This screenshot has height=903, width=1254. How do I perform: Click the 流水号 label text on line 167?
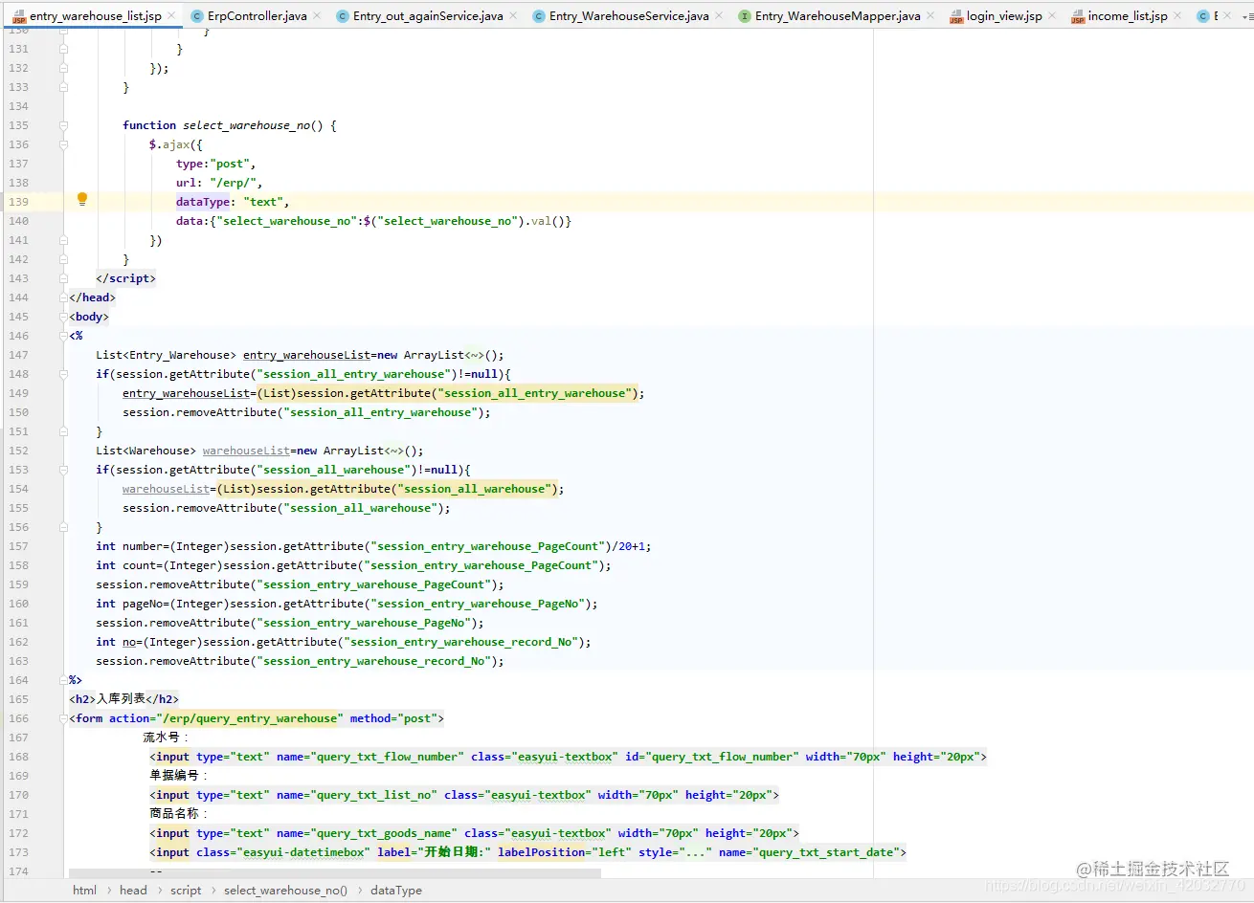[165, 738]
